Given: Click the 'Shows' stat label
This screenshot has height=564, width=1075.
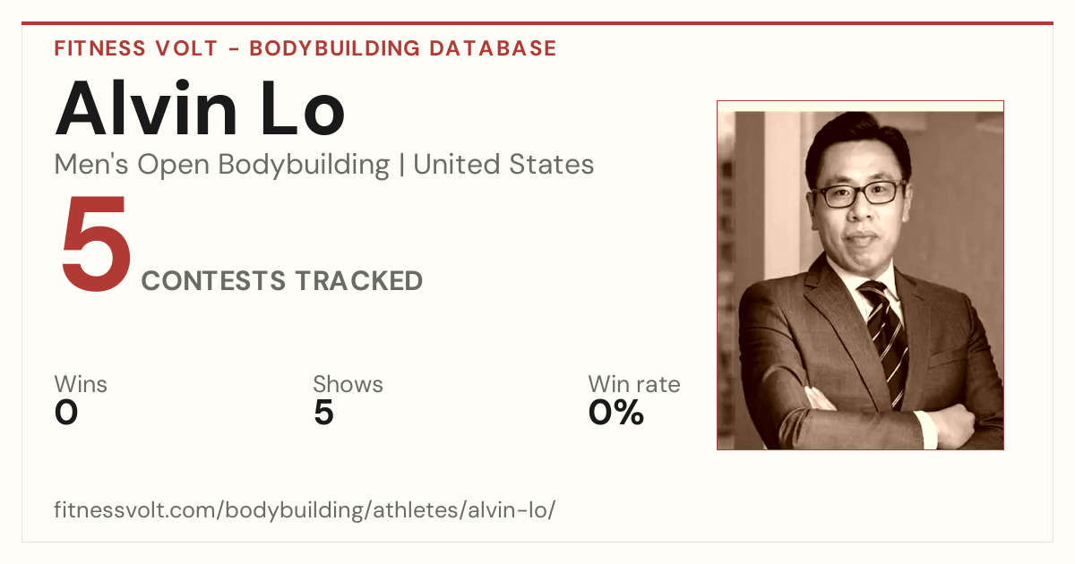Looking at the screenshot, I should [348, 385].
